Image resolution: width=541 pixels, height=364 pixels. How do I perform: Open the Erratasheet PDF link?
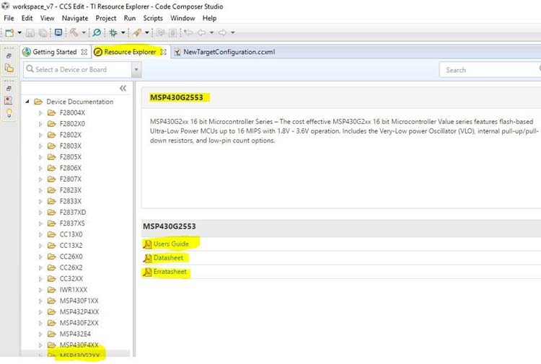[x=170, y=272]
